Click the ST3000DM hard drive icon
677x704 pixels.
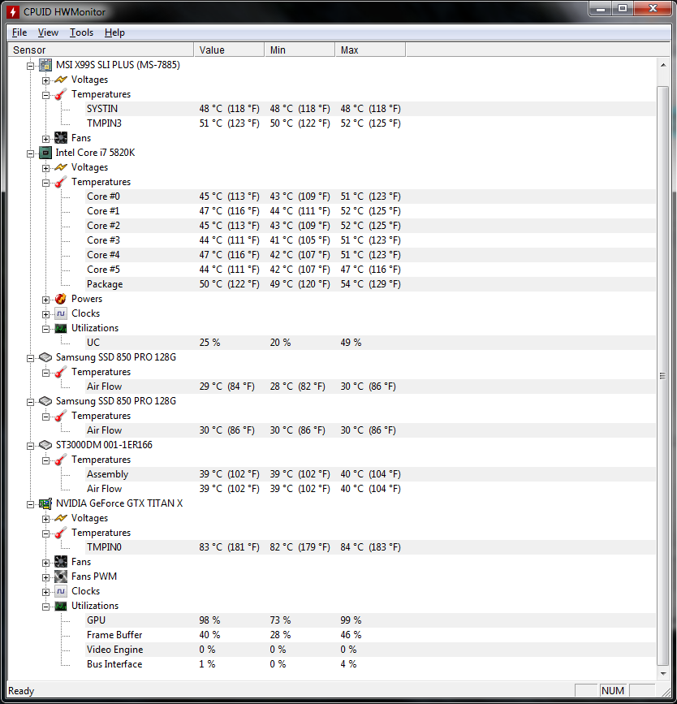45,445
